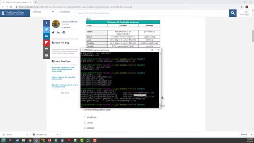The height and width of the screenshot is (143, 254).
Task: Click the Latest Blog Posts heading
Action: coord(62,61)
